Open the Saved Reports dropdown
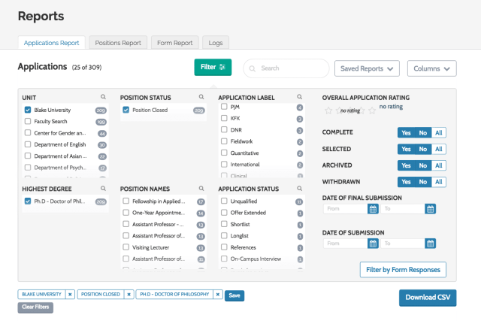 pyautogui.click(x=367, y=68)
